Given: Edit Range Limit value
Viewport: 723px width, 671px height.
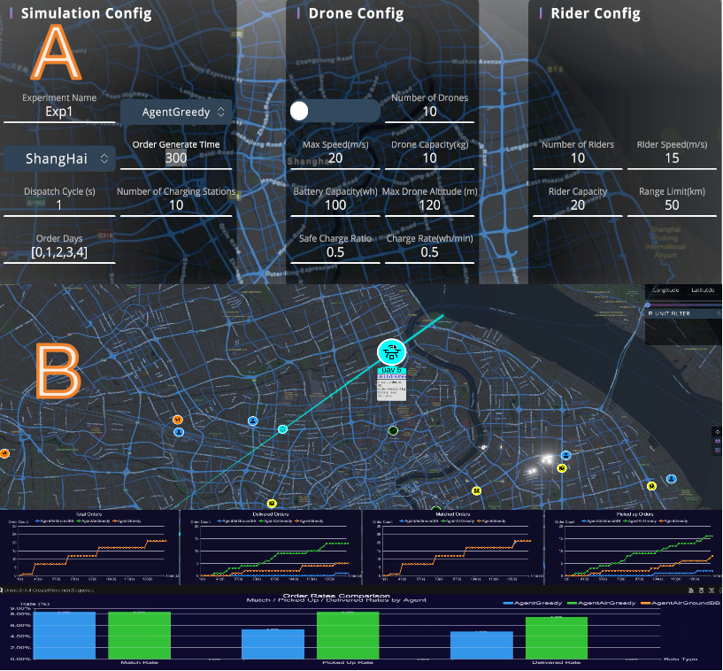Looking at the screenshot, I should (x=672, y=205).
